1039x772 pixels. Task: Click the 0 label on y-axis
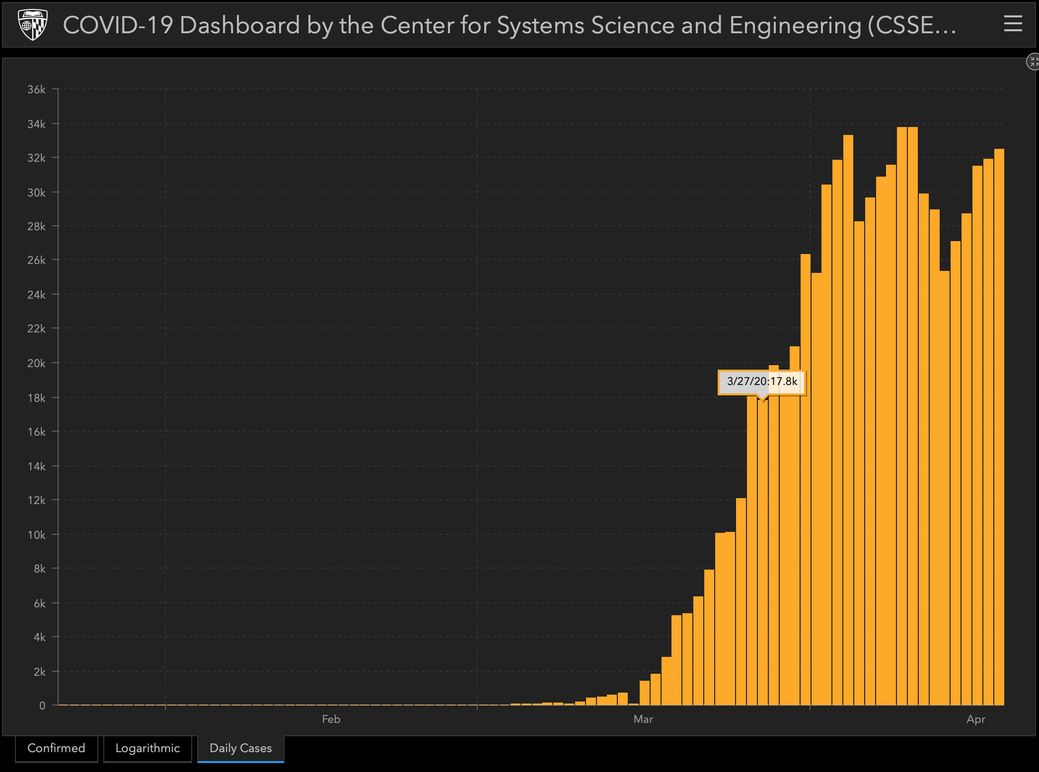click(42, 706)
